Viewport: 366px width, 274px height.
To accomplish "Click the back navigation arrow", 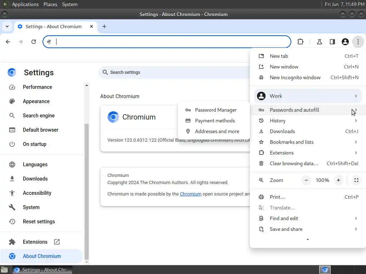I will click(x=8, y=42).
